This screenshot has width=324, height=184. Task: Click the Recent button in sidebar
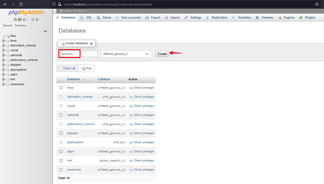click(x=8, y=25)
